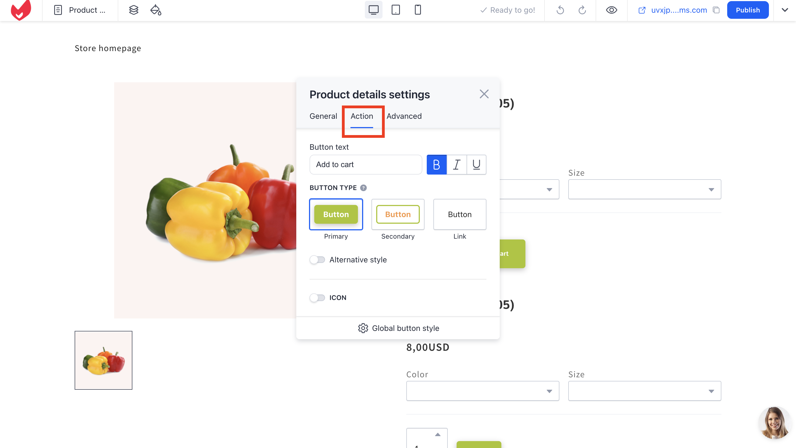Open the lower Size dropdown
The image size is (796, 448).
(644, 391)
